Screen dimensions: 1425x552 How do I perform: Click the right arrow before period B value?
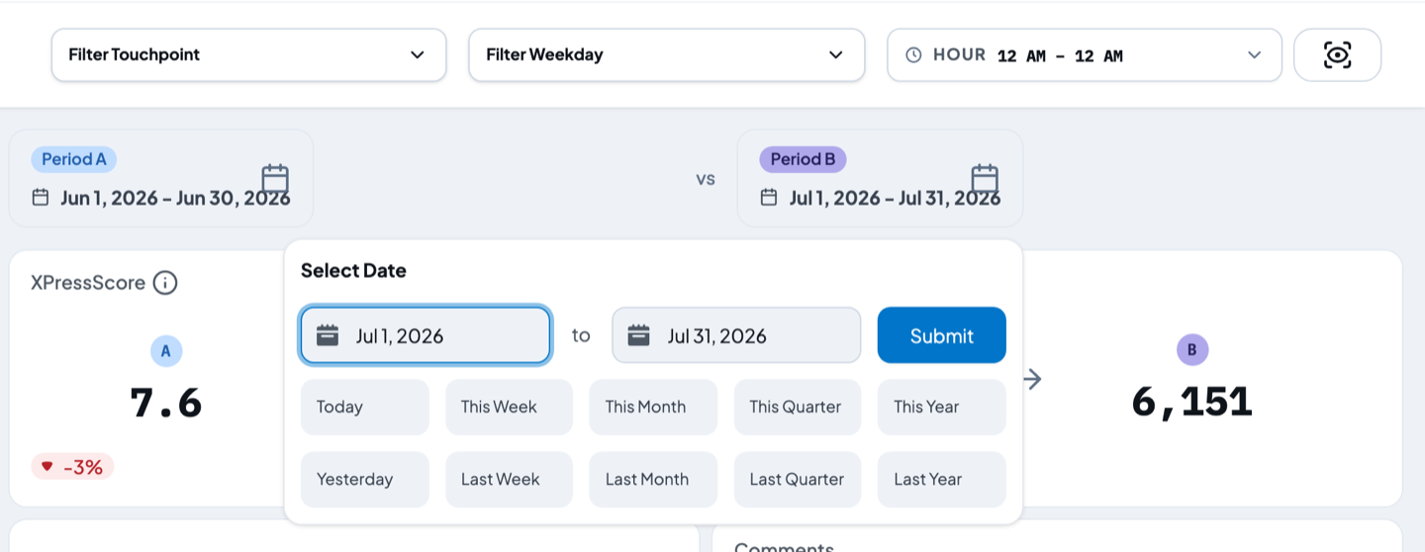pyautogui.click(x=1033, y=379)
